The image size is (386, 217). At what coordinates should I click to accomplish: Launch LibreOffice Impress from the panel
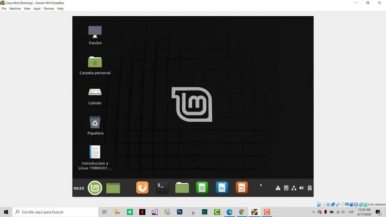pyautogui.click(x=242, y=187)
